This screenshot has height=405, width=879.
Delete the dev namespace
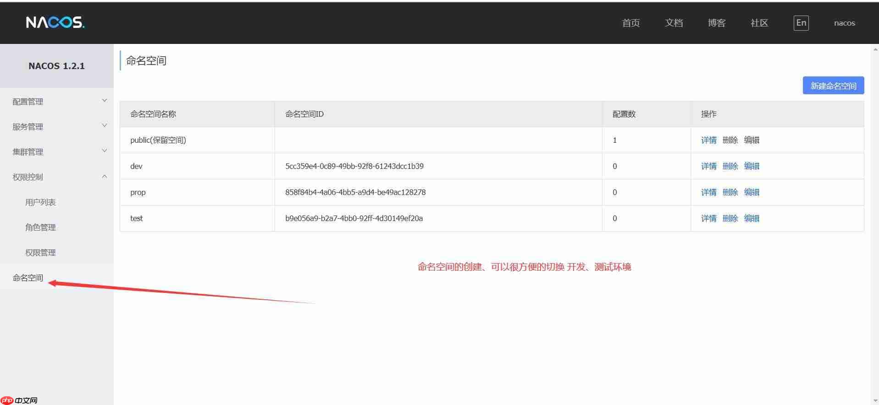[x=730, y=166]
